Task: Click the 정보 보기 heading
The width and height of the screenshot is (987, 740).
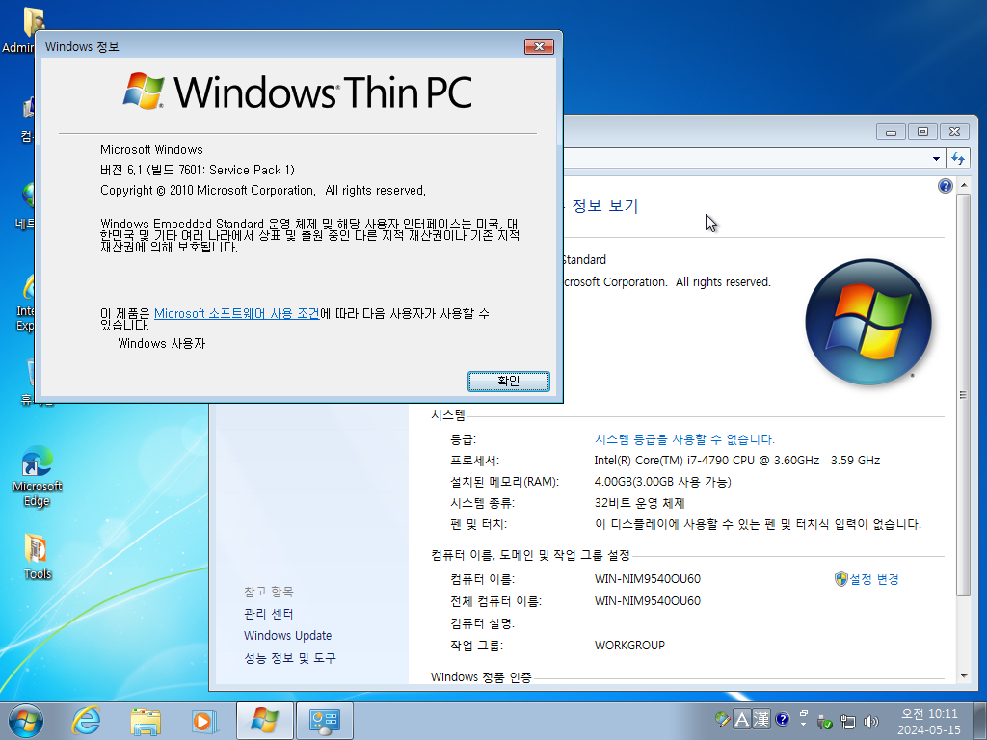Action: pyautogui.click(x=605, y=206)
